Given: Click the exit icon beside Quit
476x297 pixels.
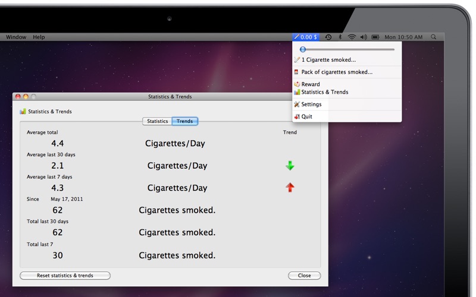Looking at the screenshot, I should (297, 116).
